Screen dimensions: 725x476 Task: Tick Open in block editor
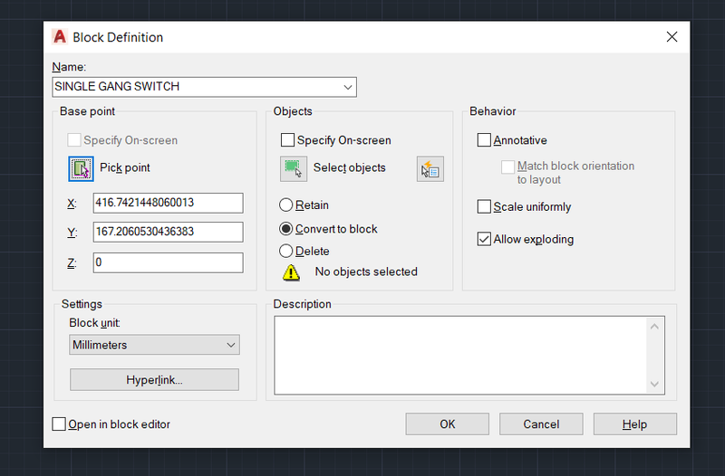coord(59,424)
